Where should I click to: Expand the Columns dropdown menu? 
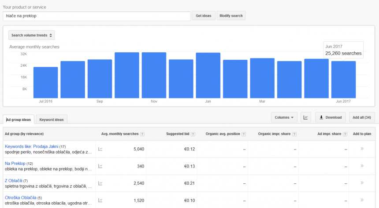[284, 117]
